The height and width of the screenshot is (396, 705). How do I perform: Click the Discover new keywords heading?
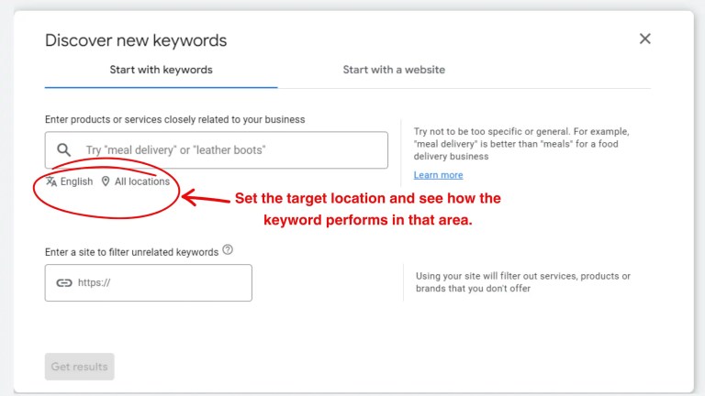[136, 40]
